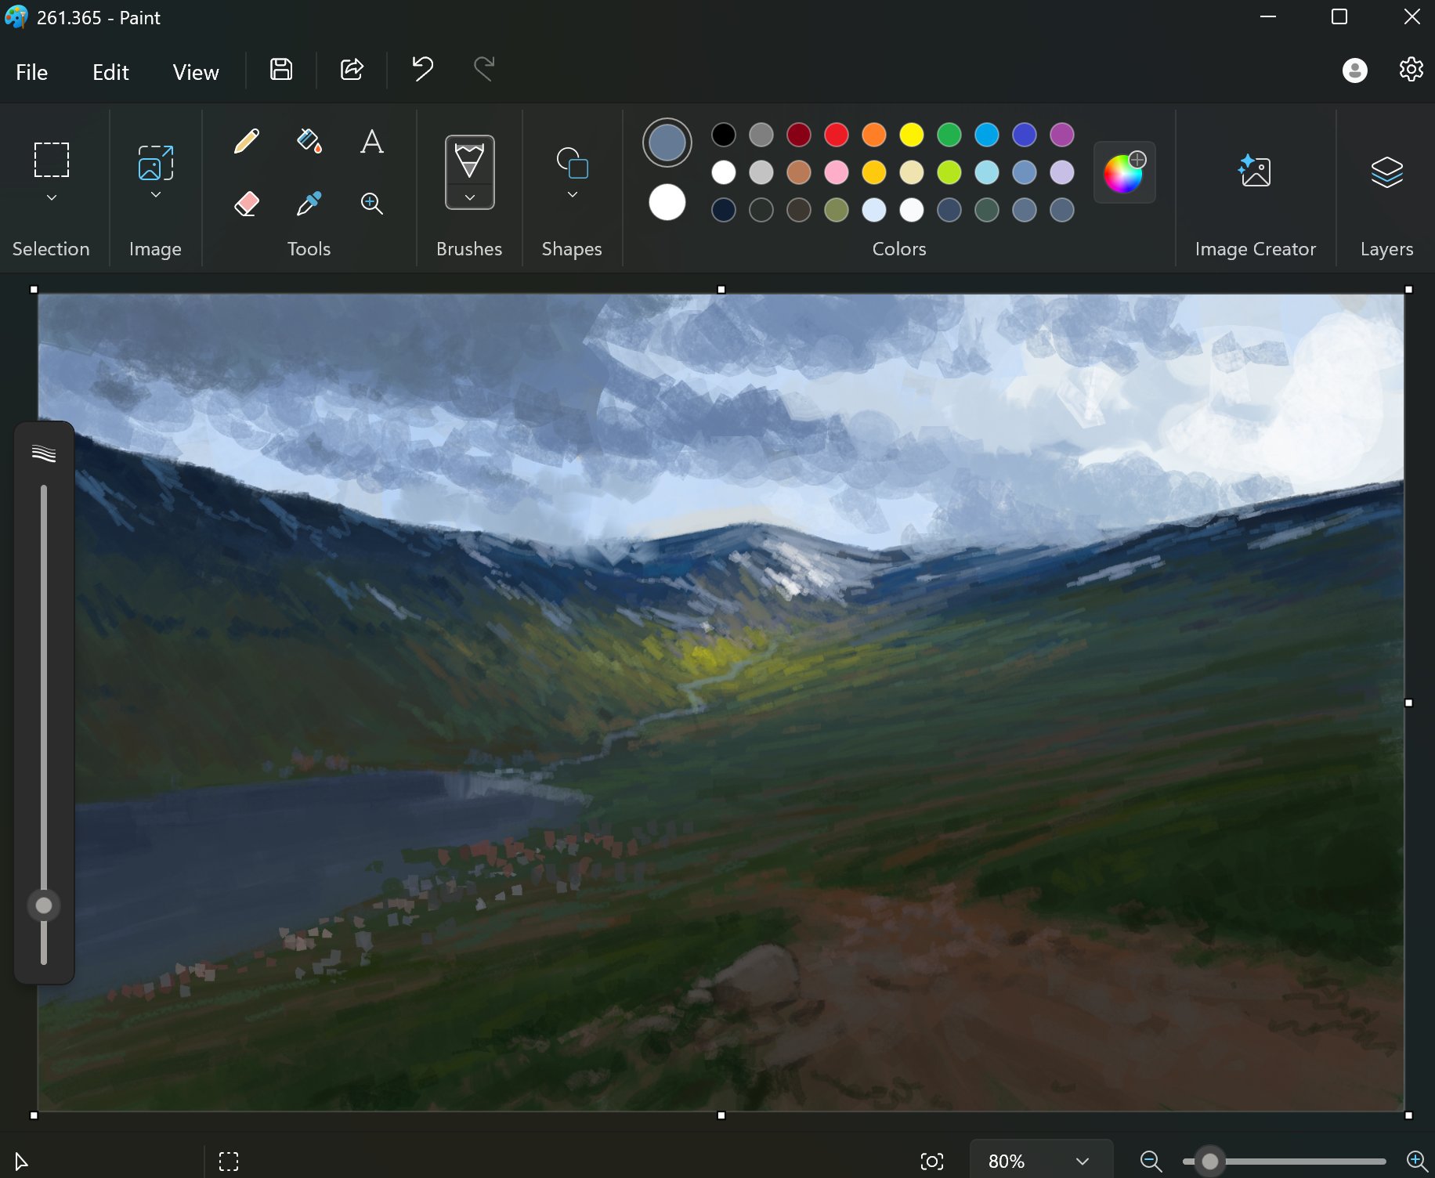Viewport: 1435px width, 1178px height.
Task: Pick the dark red color swatch
Action: [x=798, y=135]
